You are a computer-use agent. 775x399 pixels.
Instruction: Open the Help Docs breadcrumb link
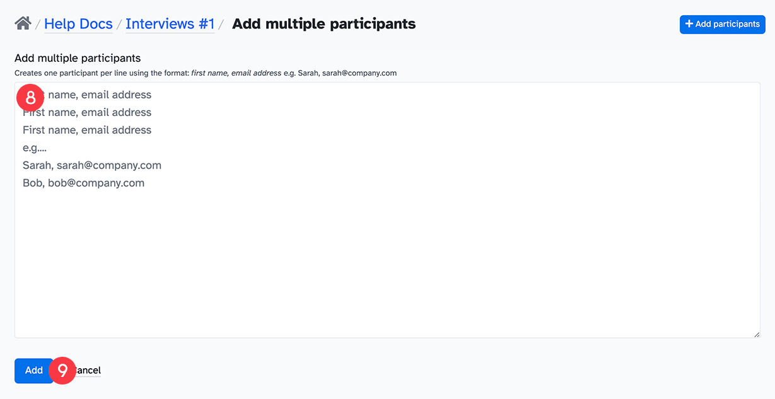pos(78,24)
